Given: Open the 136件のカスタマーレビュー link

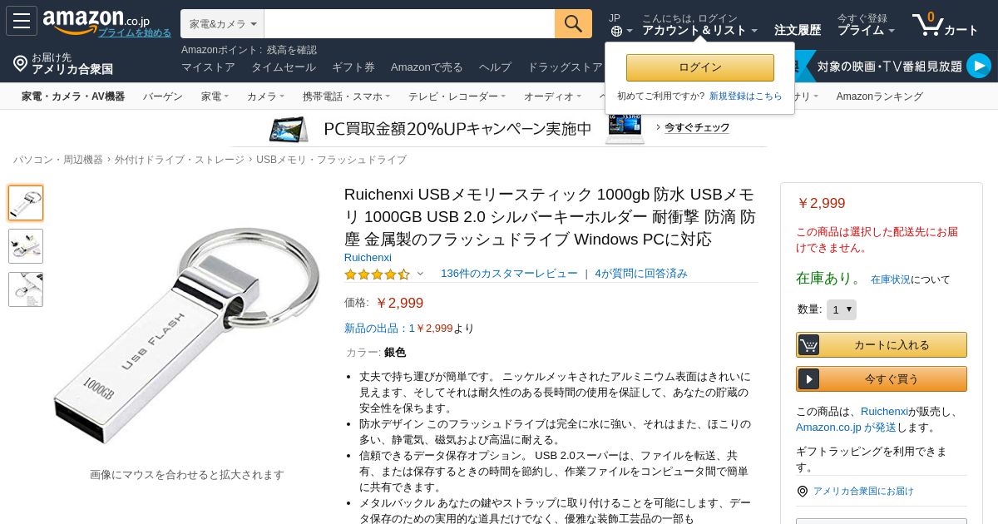Looking at the screenshot, I should click(509, 274).
